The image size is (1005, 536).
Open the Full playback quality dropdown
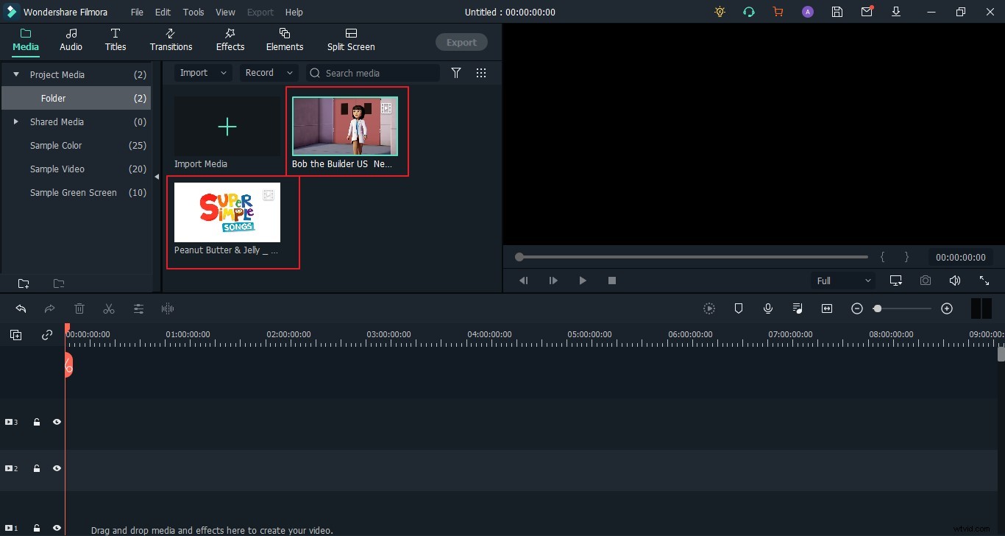842,281
